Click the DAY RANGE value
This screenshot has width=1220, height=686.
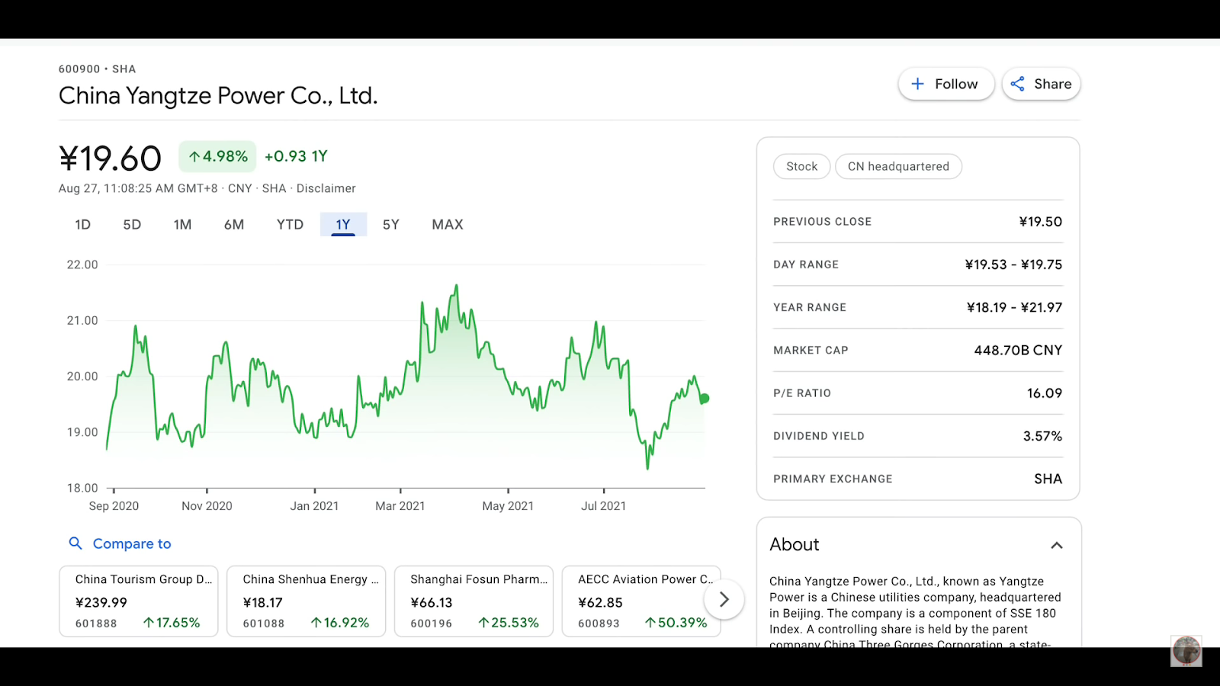[x=1013, y=264]
